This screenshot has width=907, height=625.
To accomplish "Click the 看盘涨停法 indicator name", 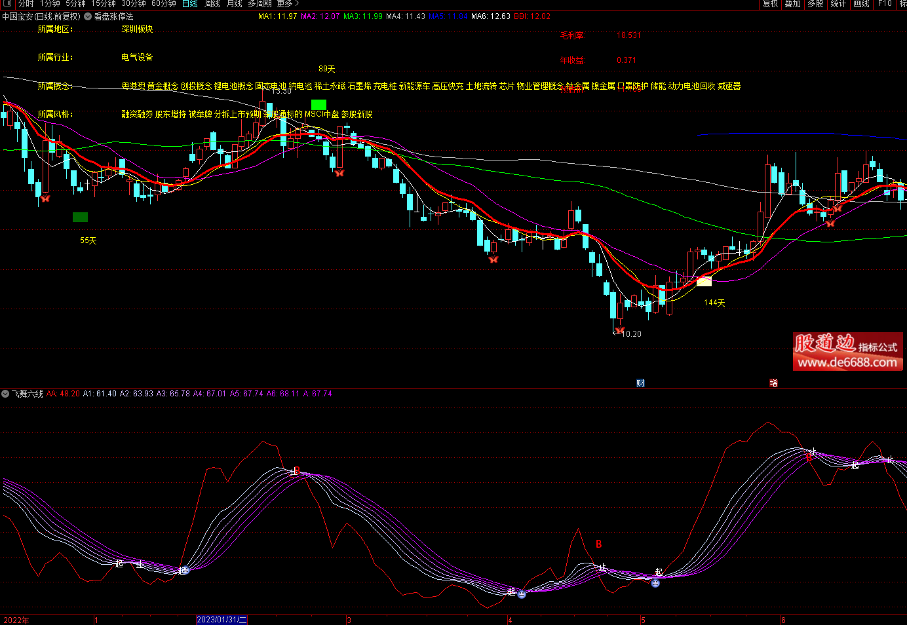I will pos(113,16).
